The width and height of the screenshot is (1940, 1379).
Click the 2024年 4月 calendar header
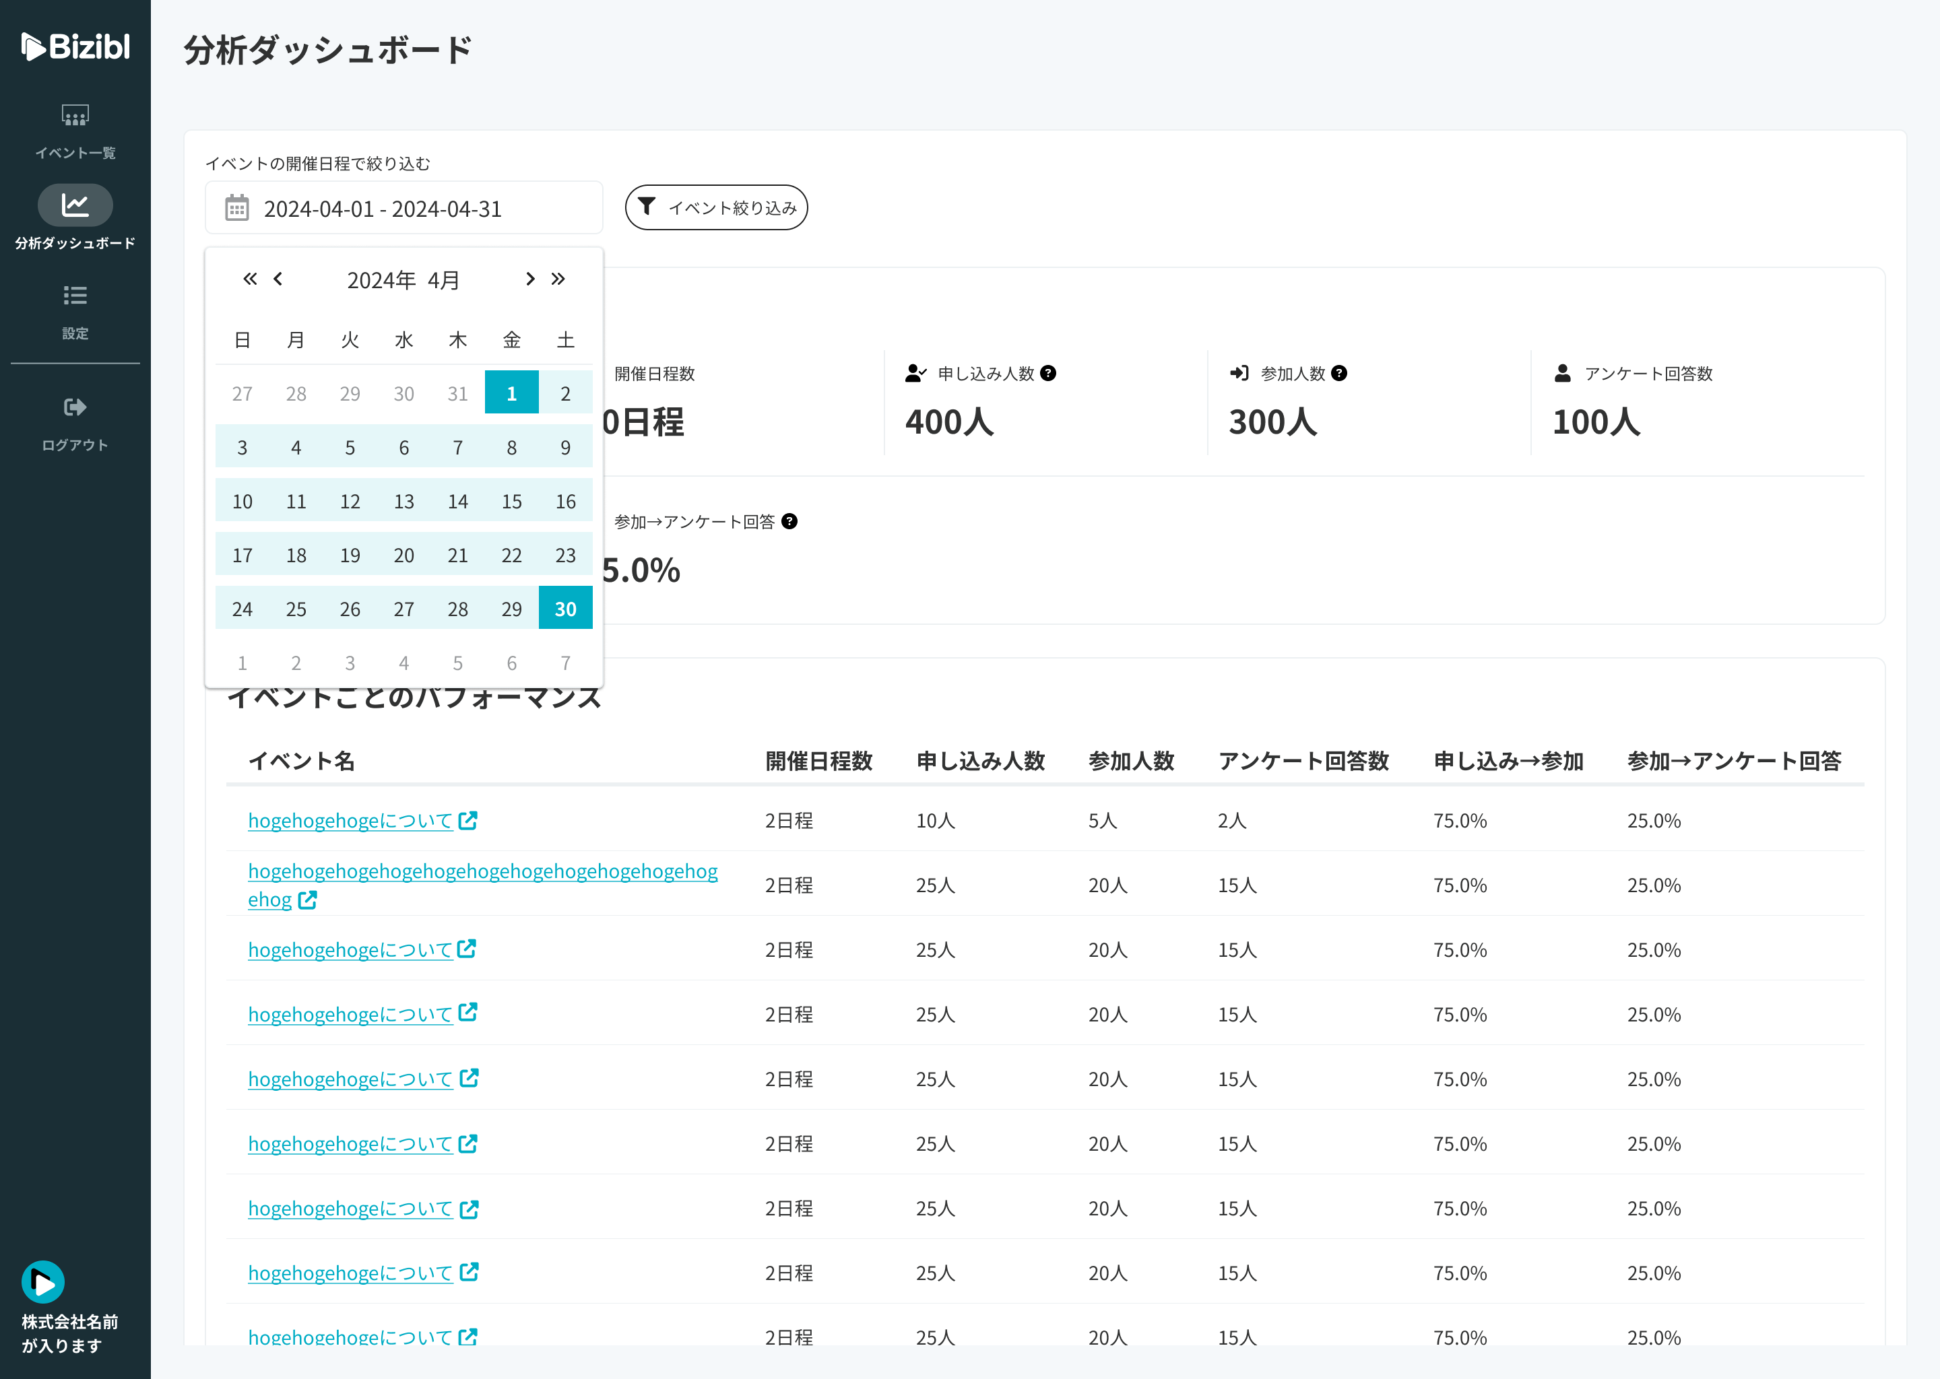(403, 280)
